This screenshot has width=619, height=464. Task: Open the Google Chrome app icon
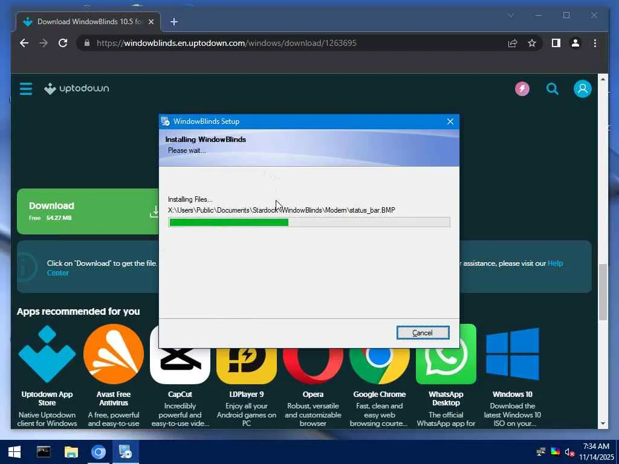point(380,366)
